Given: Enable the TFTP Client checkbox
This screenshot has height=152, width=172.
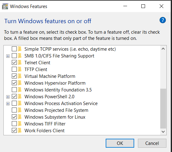Looking at the screenshot, I should (x=14, y=69).
